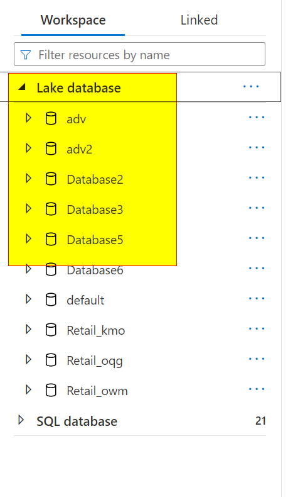Open more options for Database6
This screenshot has height=497, width=298.
tap(257, 268)
